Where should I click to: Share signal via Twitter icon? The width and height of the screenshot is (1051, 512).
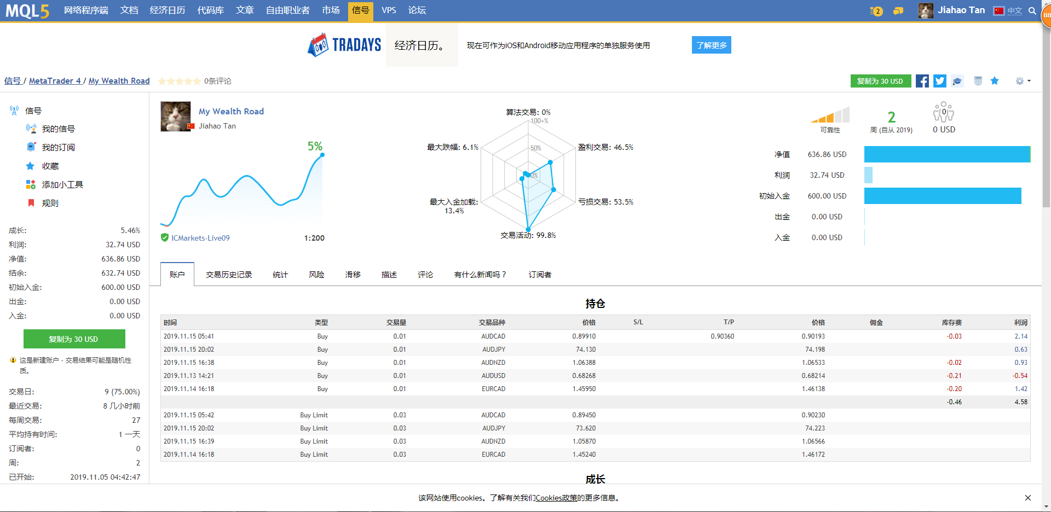point(940,81)
